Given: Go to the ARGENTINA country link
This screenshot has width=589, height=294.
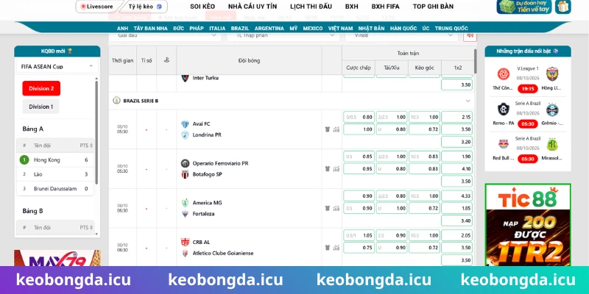Looking at the screenshot, I should click(x=269, y=28).
